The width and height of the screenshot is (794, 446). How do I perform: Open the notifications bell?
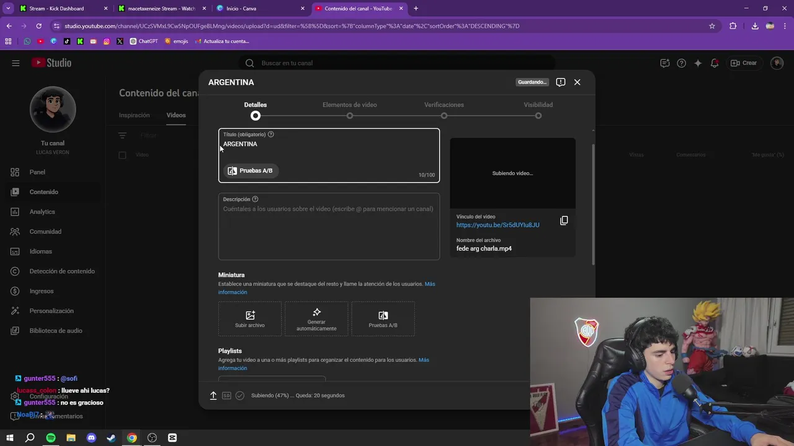[715, 63]
